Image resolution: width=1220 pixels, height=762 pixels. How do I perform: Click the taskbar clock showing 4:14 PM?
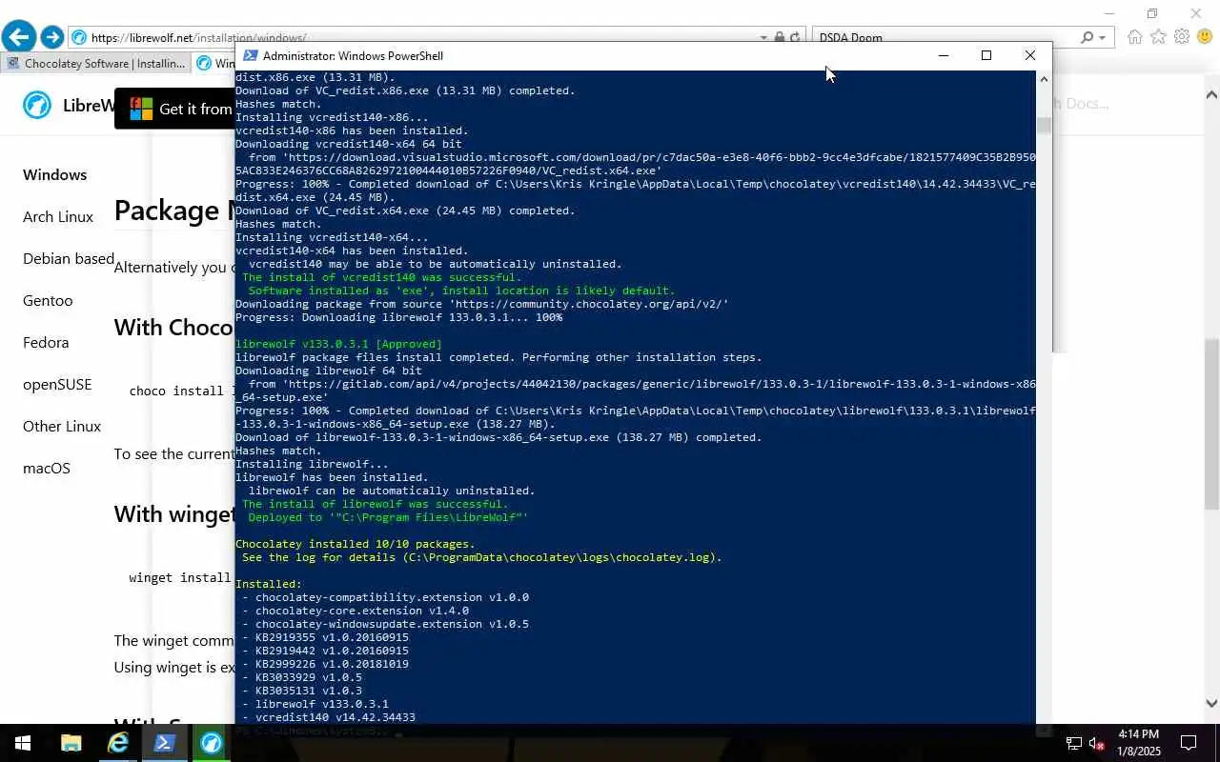pos(1138,743)
